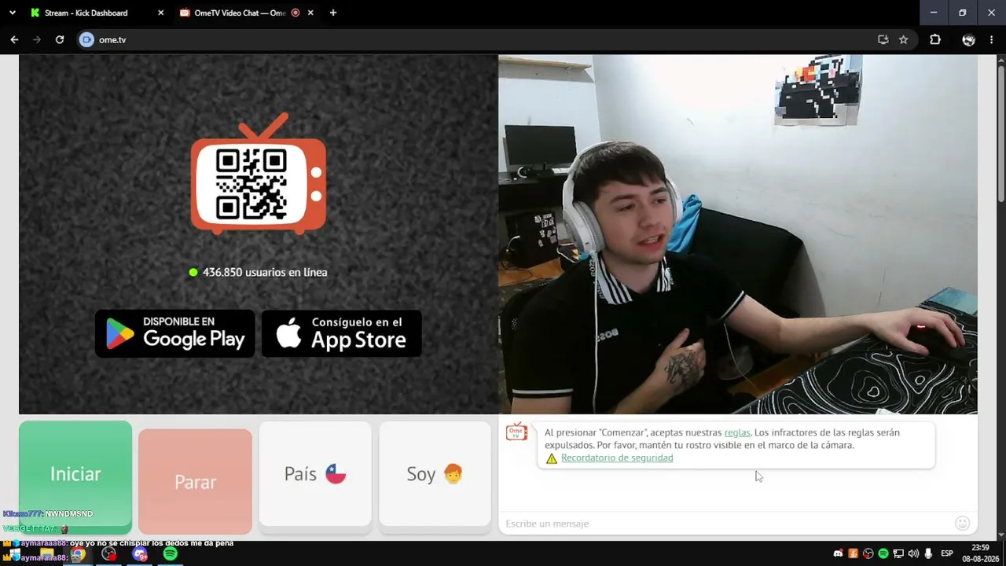The image size is (1006, 566).
Task: Select the OmeTV Video Chat tab
Action: click(x=246, y=13)
